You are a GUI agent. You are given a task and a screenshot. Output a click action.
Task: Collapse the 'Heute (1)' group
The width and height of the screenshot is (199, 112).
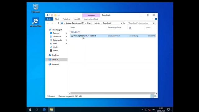click(70, 32)
